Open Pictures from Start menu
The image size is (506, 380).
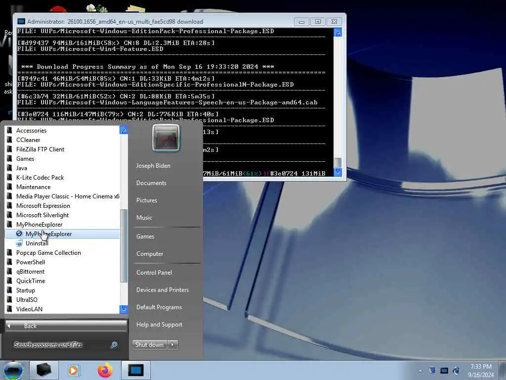point(146,200)
